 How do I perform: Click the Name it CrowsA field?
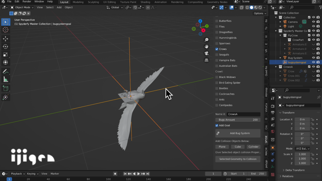[x=244, y=114]
